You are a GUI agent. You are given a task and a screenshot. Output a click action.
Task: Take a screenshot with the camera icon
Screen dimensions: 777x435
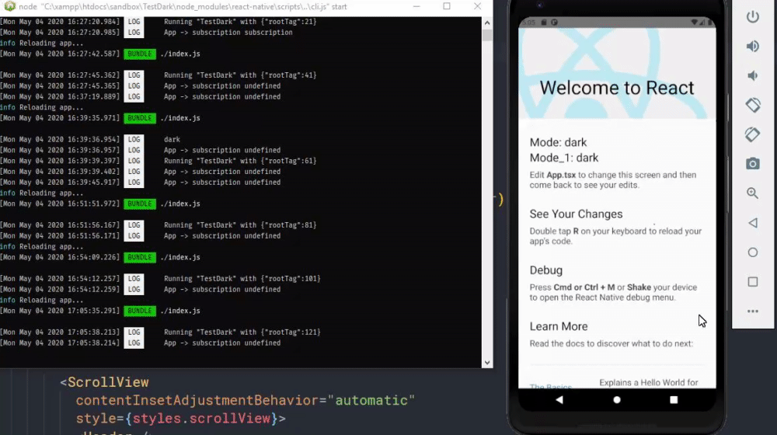coord(752,163)
